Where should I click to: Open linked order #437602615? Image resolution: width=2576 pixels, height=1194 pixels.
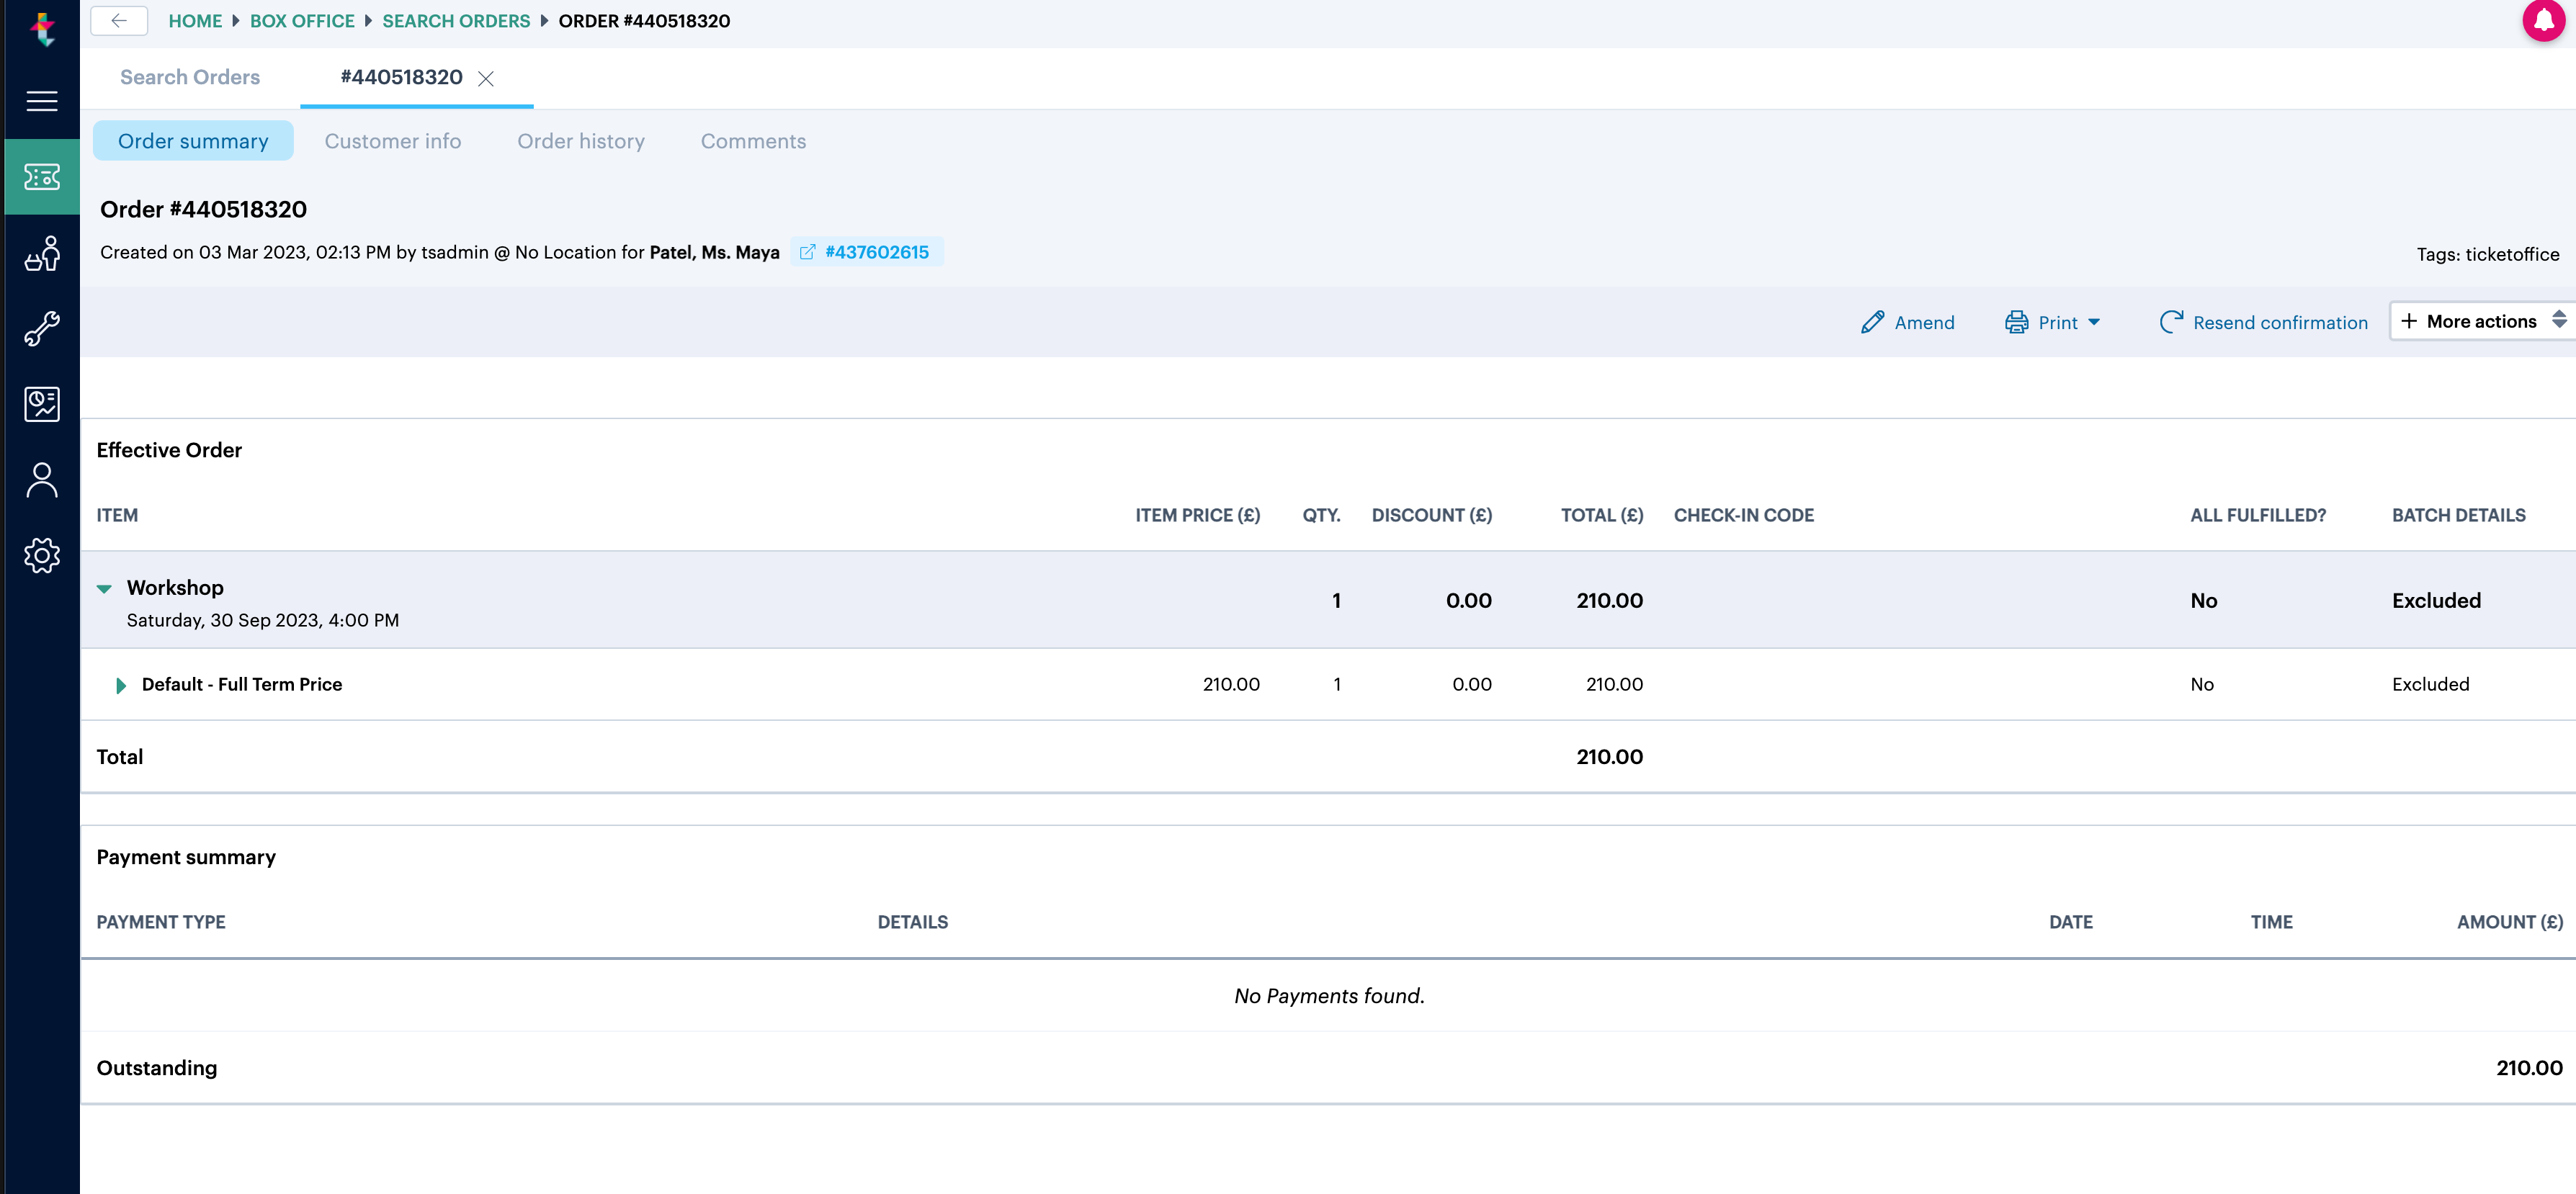(876, 252)
